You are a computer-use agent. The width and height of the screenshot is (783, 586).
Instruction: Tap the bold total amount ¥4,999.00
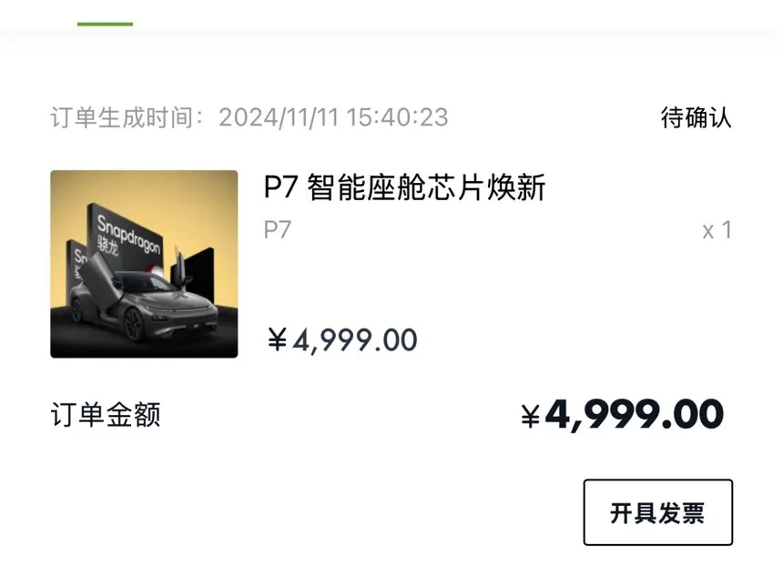click(622, 414)
